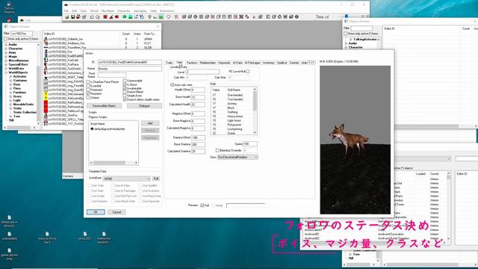Expand the Magic tree node
The width and height of the screenshot is (478, 269).
6,57
